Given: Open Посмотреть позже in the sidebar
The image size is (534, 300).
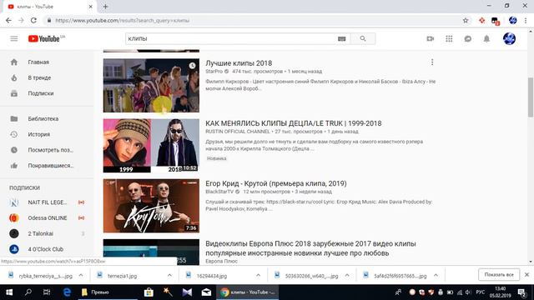Looking at the screenshot, I should pyautogui.click(x=47, y=150).
